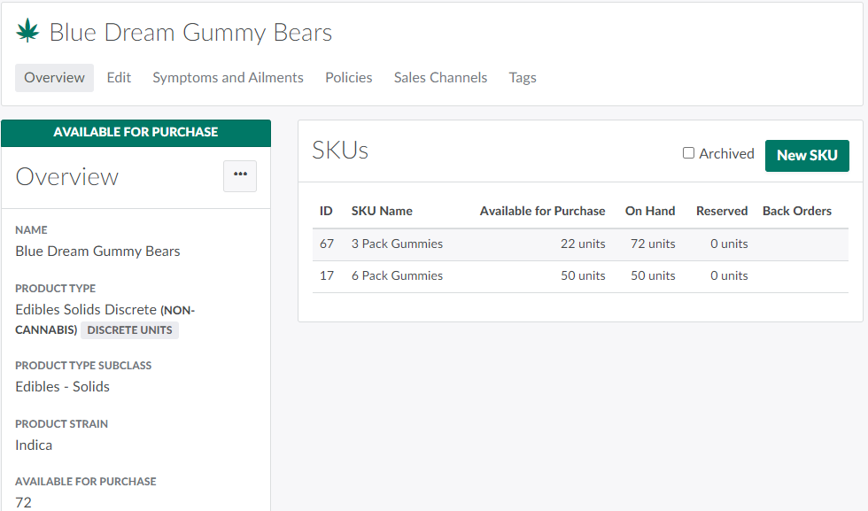The width and height of the screenshot is (868, 511).
Task: Click the SKU Name column header
Action: tap(382, 211)
